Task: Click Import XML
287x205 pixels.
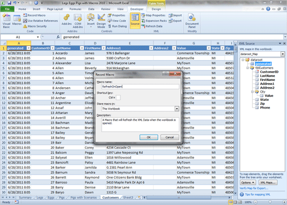Action: (x=175, y=15)
